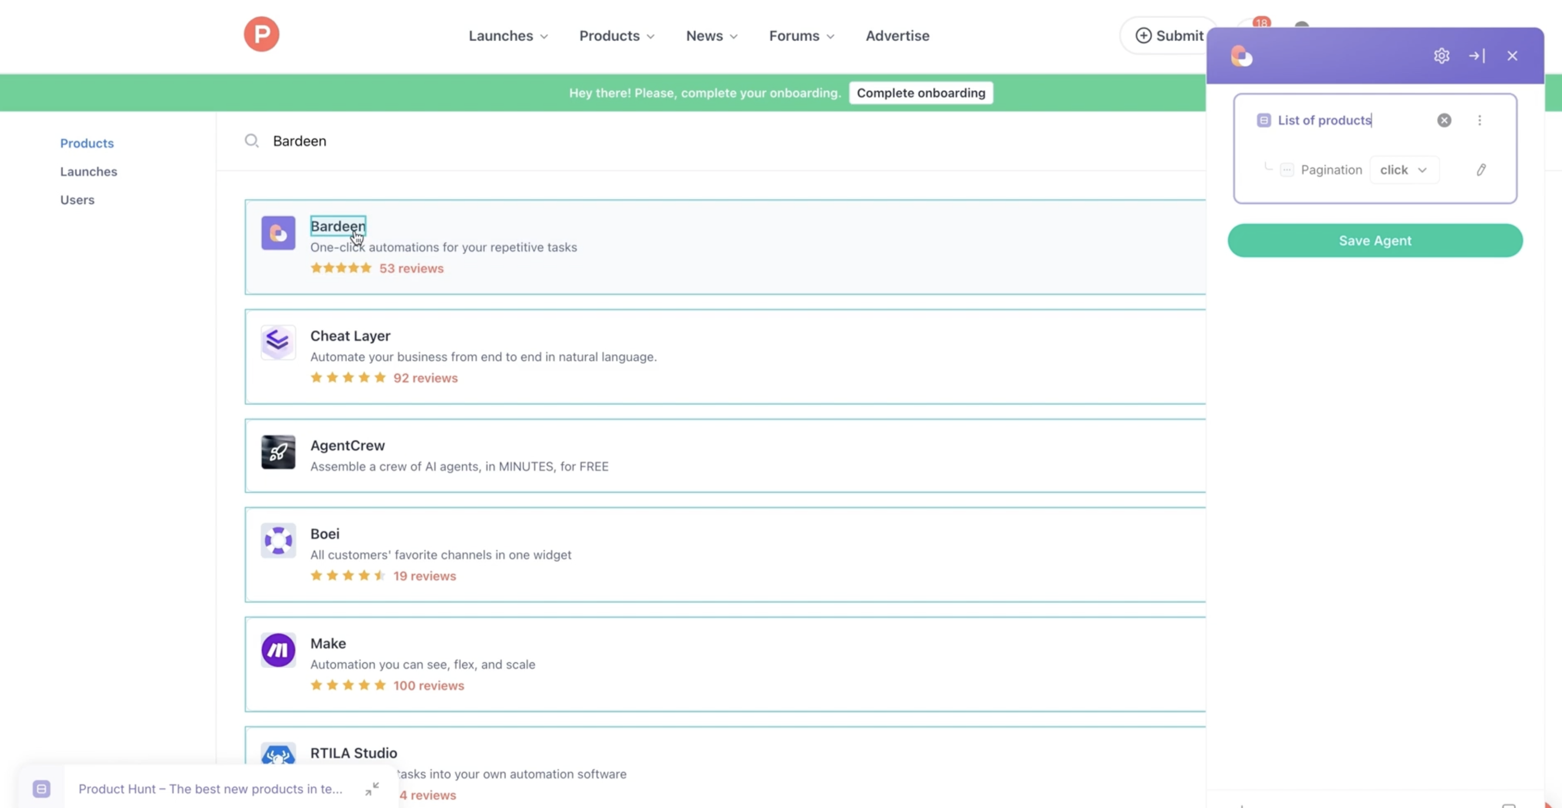This screenshot has height=808, width=1562.
Task: Edit the List of products name field
Action: point(1324,121)
